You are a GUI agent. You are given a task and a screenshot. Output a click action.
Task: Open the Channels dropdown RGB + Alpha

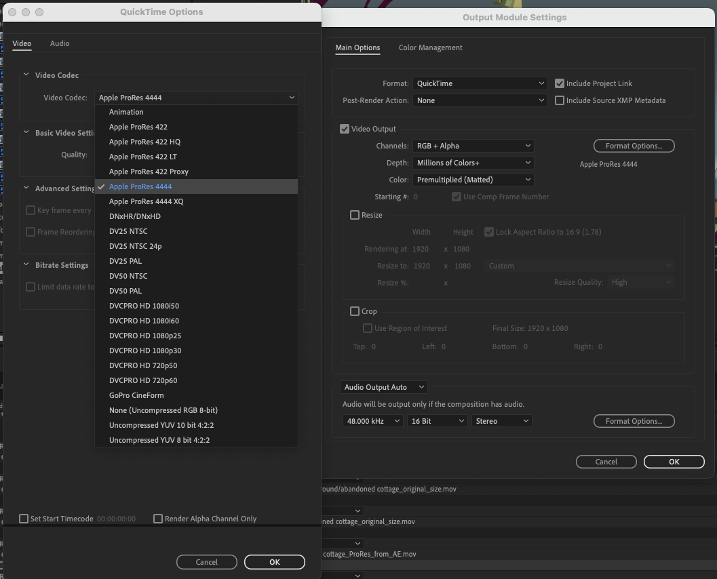pyautogui.click(x=473, y=146)
